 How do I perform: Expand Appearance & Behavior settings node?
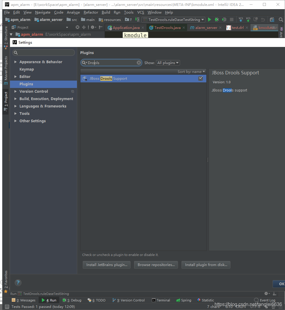click(15, 62)
